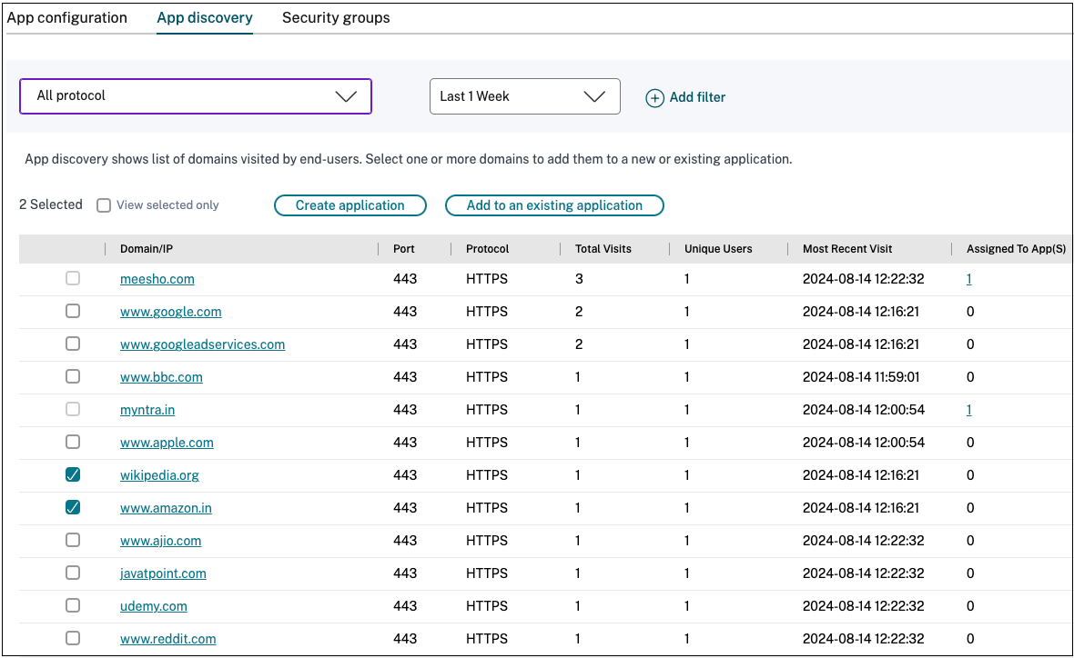Viewport: 1074px width, 658px height.
Task: Click the Create application button
Action: click(x=350, y=205)
